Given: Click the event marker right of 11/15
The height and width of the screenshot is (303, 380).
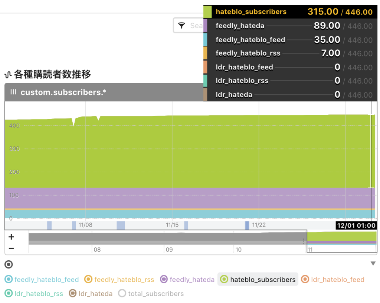Looking at the screenshot, I should (x=186, y=225).
